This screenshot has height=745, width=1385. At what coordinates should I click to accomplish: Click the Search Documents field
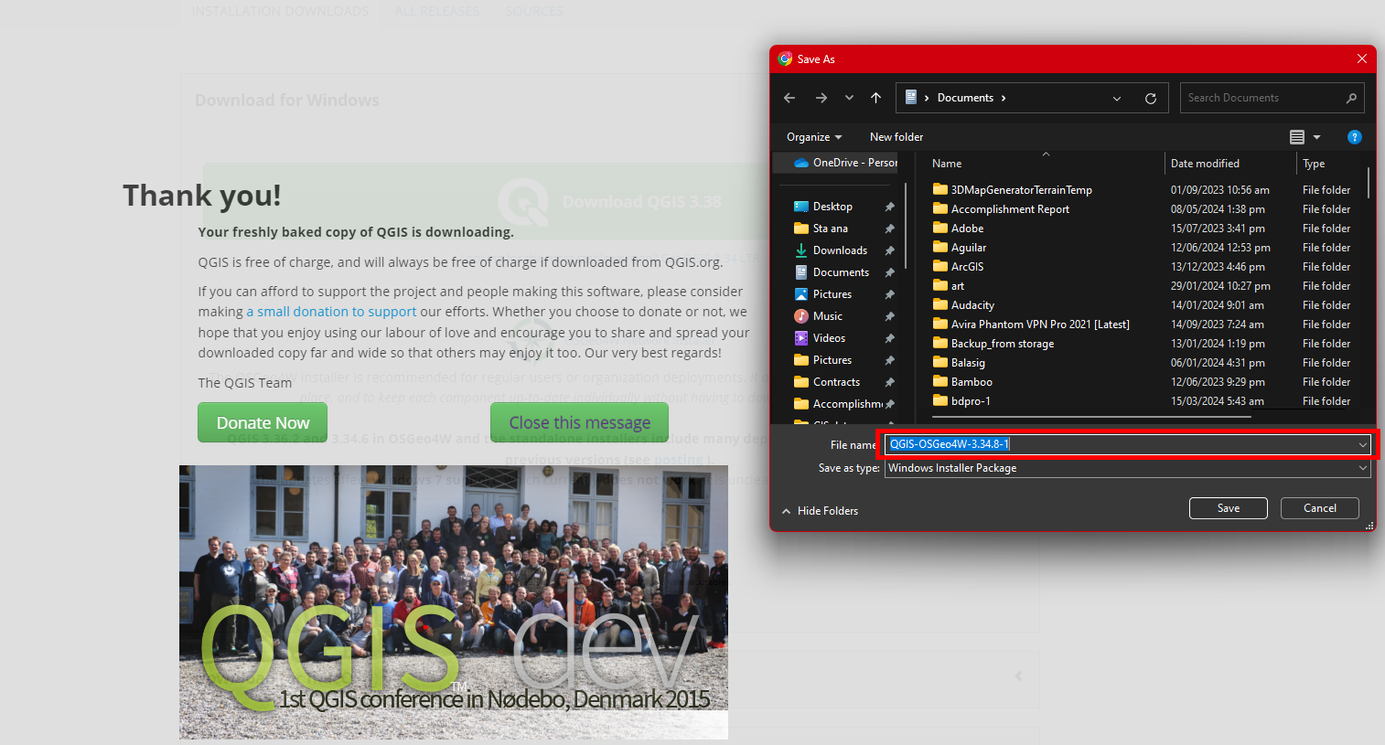tap(1262, 98)
